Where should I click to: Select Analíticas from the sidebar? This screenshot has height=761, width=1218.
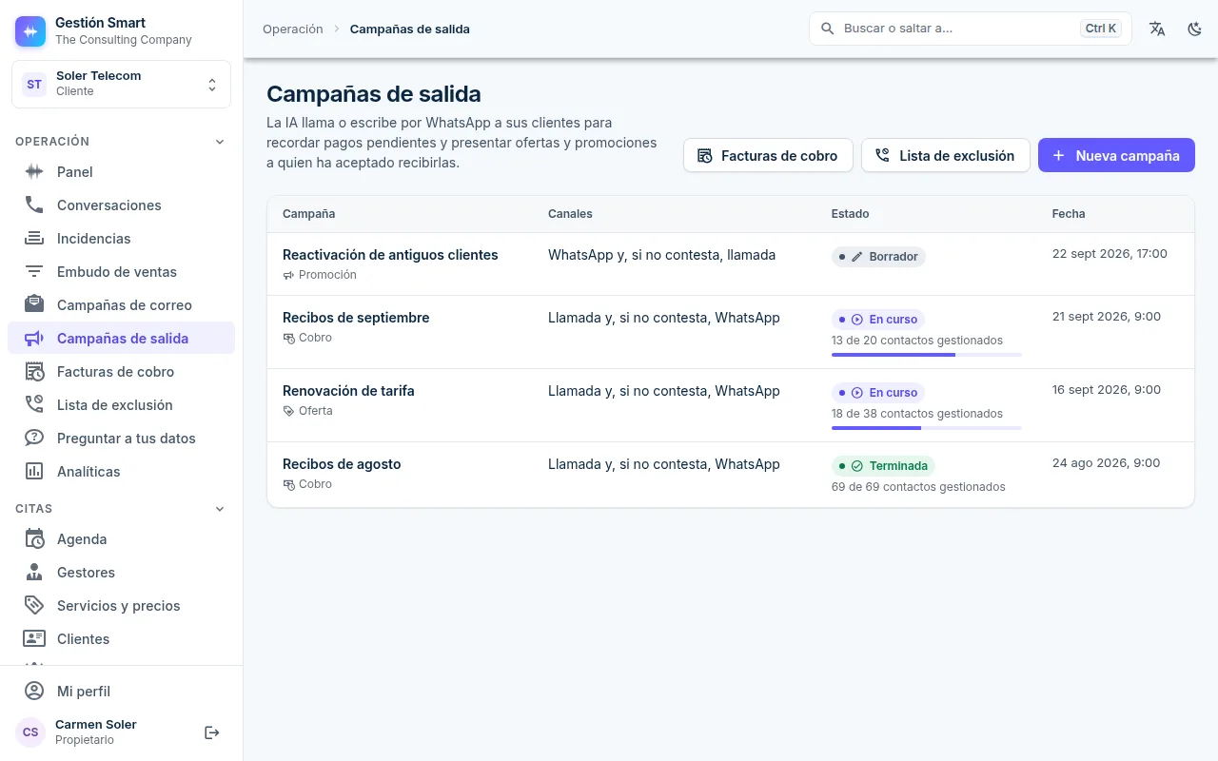[121, 472]
